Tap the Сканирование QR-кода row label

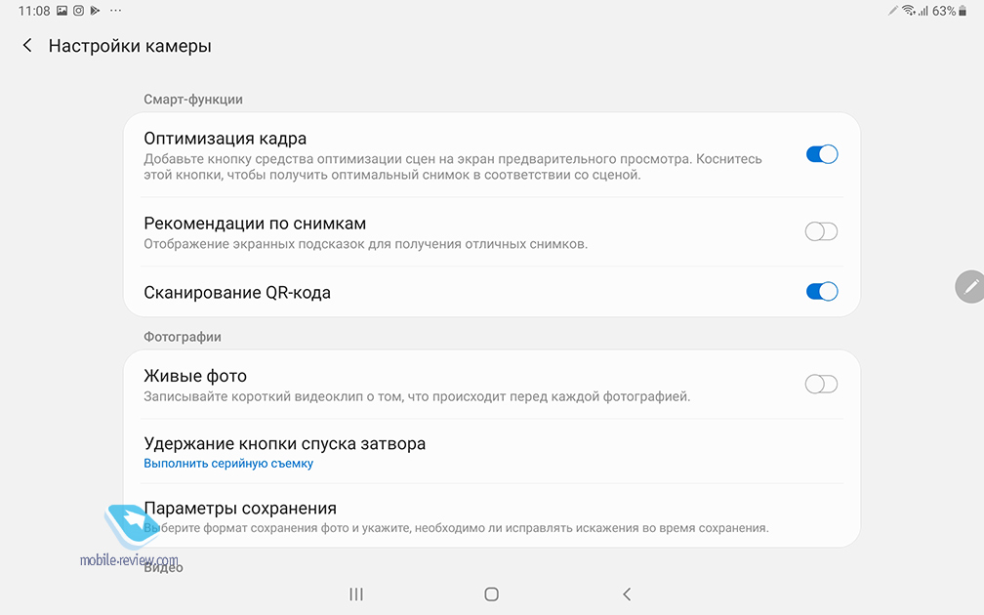(x=237, y=293)
